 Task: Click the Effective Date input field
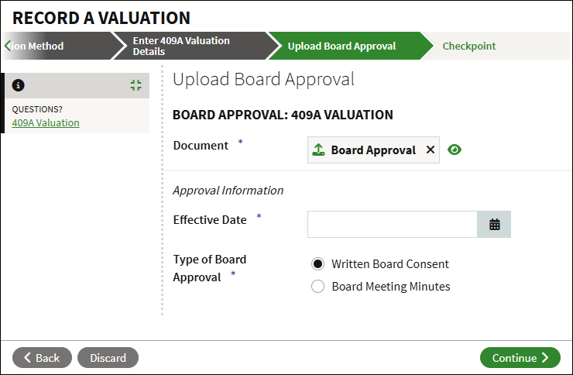click(393, 224)
